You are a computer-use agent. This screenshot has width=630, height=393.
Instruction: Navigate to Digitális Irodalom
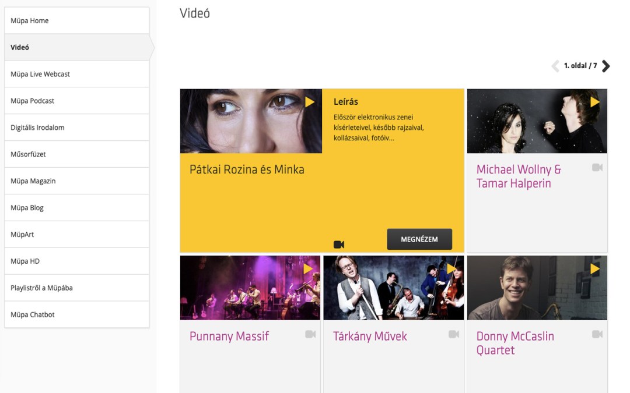pos(76,128)
